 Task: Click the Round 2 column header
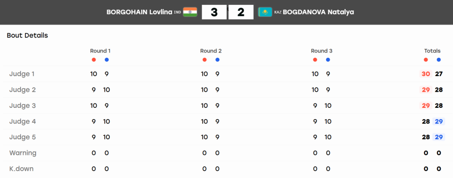tap(211, 51)
